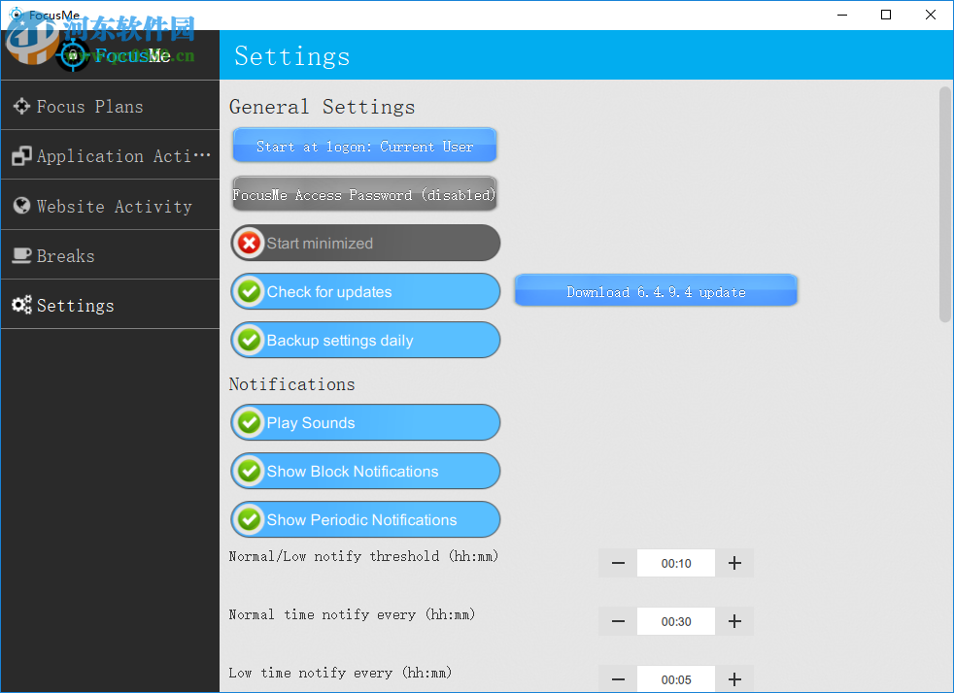Click the Website Activity globe icon

(21, 205)
